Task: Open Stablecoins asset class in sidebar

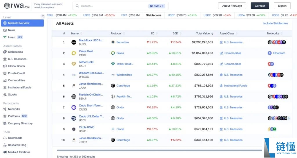Action: (x=13, y=52)
